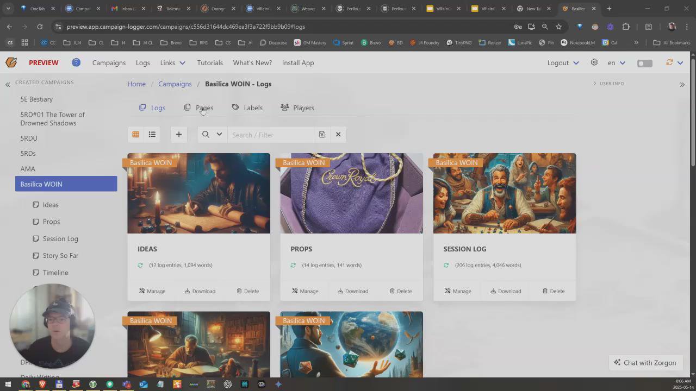This screenshot has width=696, height=391.
Task: Open Outlook from the taskbar
Action: 144,384
